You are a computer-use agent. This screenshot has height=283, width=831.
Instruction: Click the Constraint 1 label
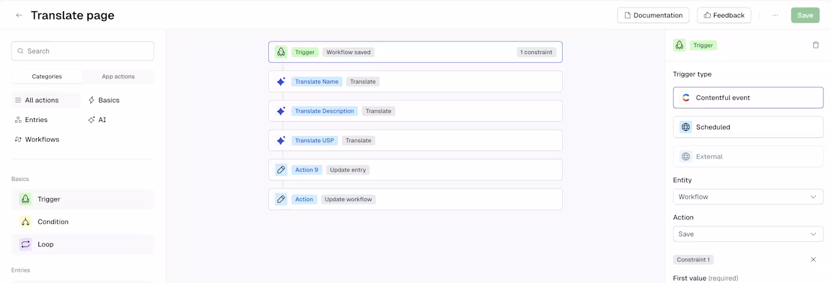[x=693, y=260]
